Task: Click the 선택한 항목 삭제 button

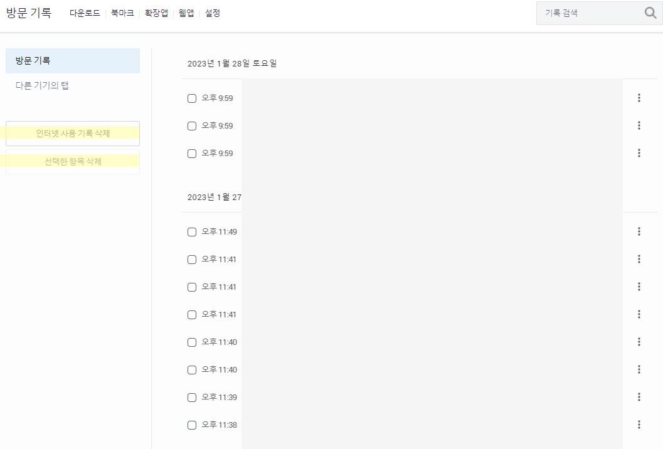Action: click(x=73, y=162)
